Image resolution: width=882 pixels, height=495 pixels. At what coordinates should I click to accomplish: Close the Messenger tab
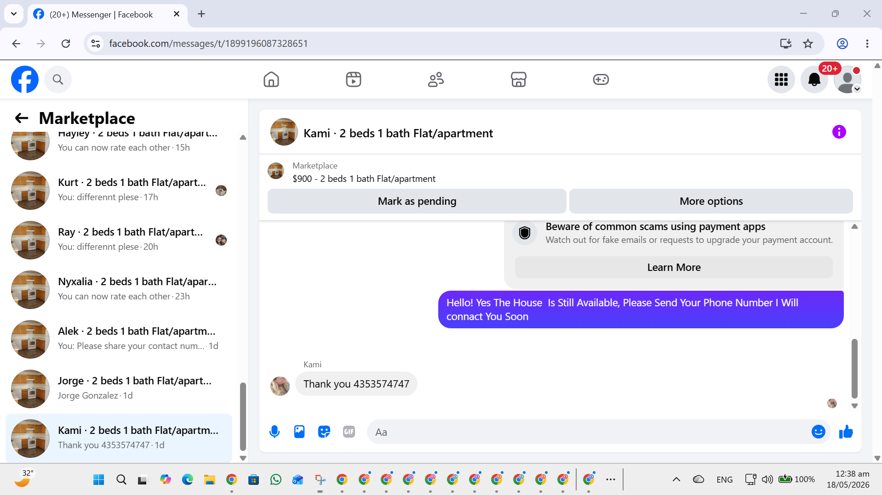tap(177, 14)
